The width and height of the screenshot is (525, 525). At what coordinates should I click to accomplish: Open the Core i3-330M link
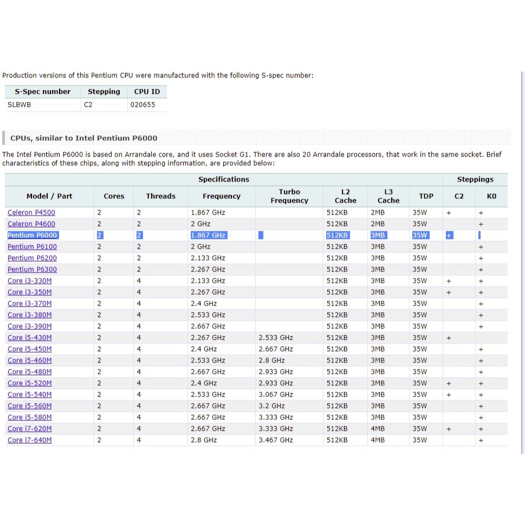click(x=30, y=281)
